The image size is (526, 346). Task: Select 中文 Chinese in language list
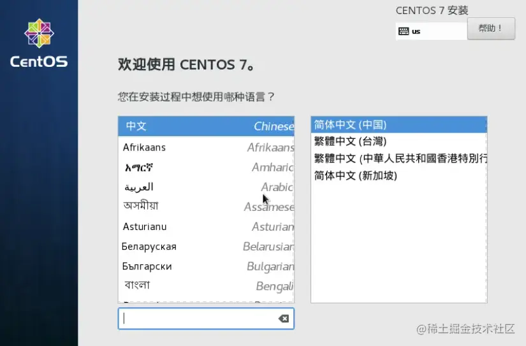[206, 126]
